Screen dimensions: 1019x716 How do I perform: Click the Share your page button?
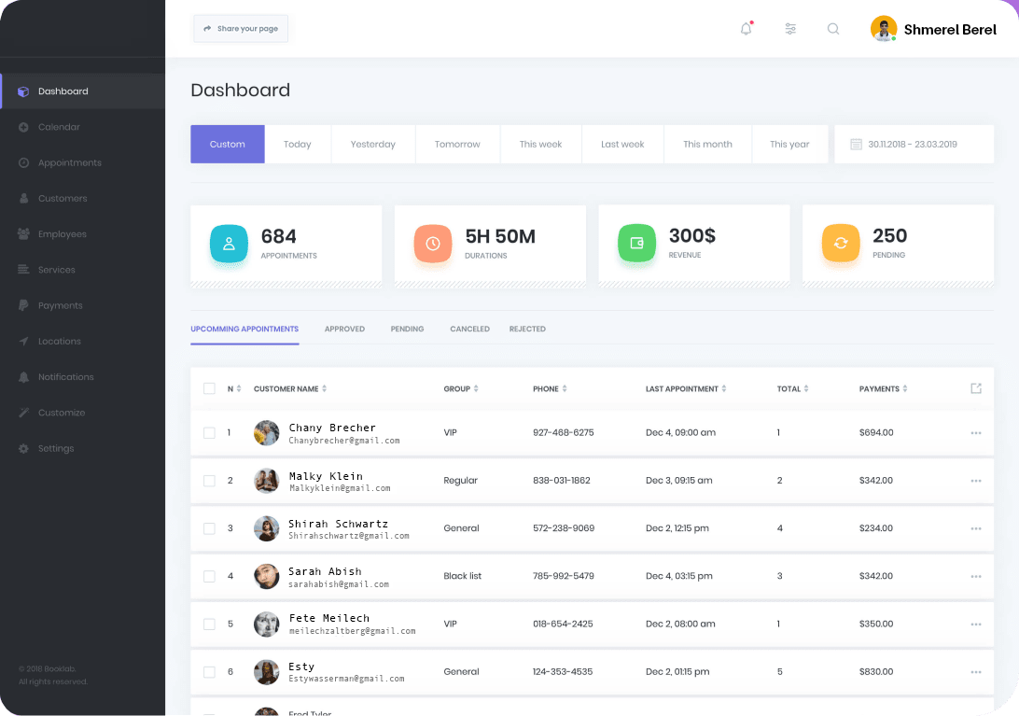click(241, 29)
